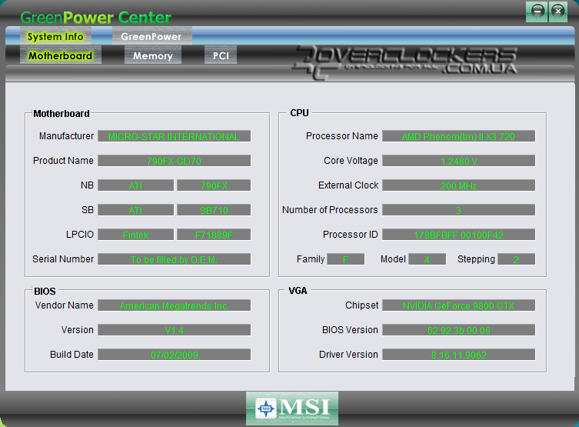Click the Motherboard group heading
The height and width of the screenshot is (427, 579).
click(62, 113)
